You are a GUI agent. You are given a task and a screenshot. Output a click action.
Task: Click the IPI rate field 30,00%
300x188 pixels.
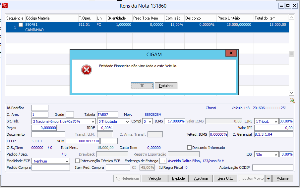tap(286, 121)
